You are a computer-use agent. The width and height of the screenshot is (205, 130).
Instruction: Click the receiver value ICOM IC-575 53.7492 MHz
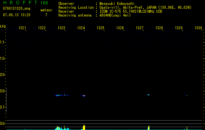tap(131, 11)
